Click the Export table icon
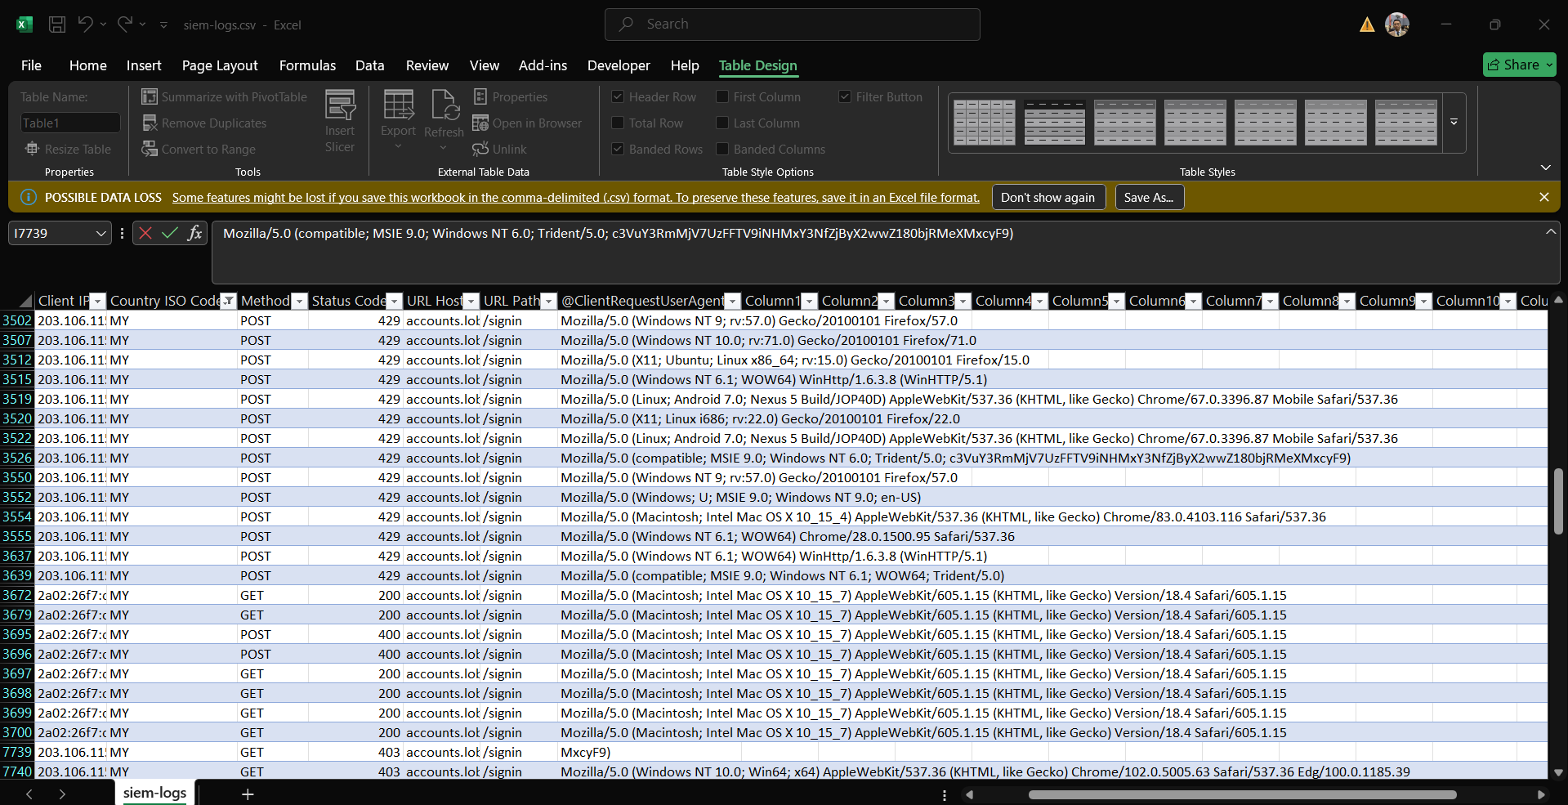The image size is (1568, 805). 399,105
